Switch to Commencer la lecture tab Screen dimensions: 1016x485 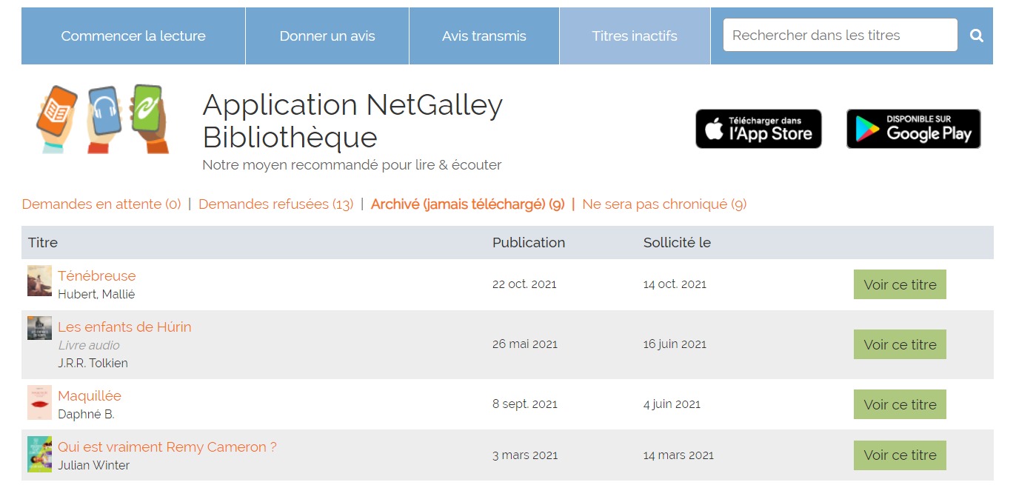[x=133, y=36]
